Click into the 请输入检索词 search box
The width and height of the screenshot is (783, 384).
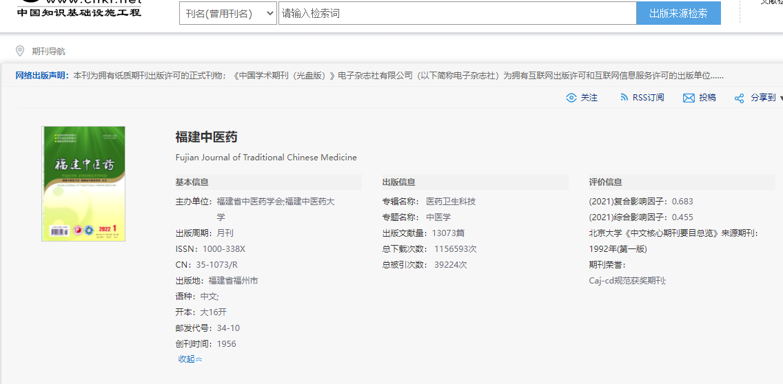pos(456,13)
